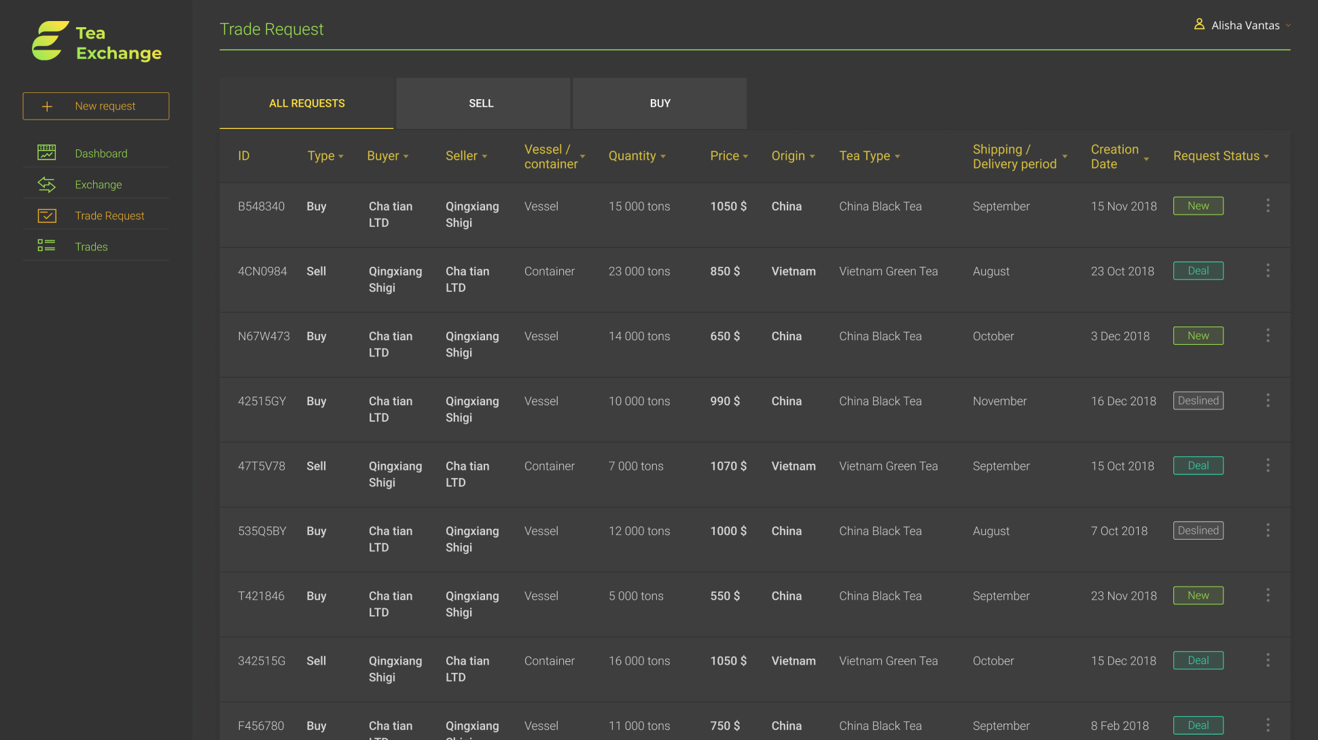The width and height of the screenshot is (1318, 740).
Task: Click the Exchange arrows icon
Action: pyautogui.click(x=46, y=184)
